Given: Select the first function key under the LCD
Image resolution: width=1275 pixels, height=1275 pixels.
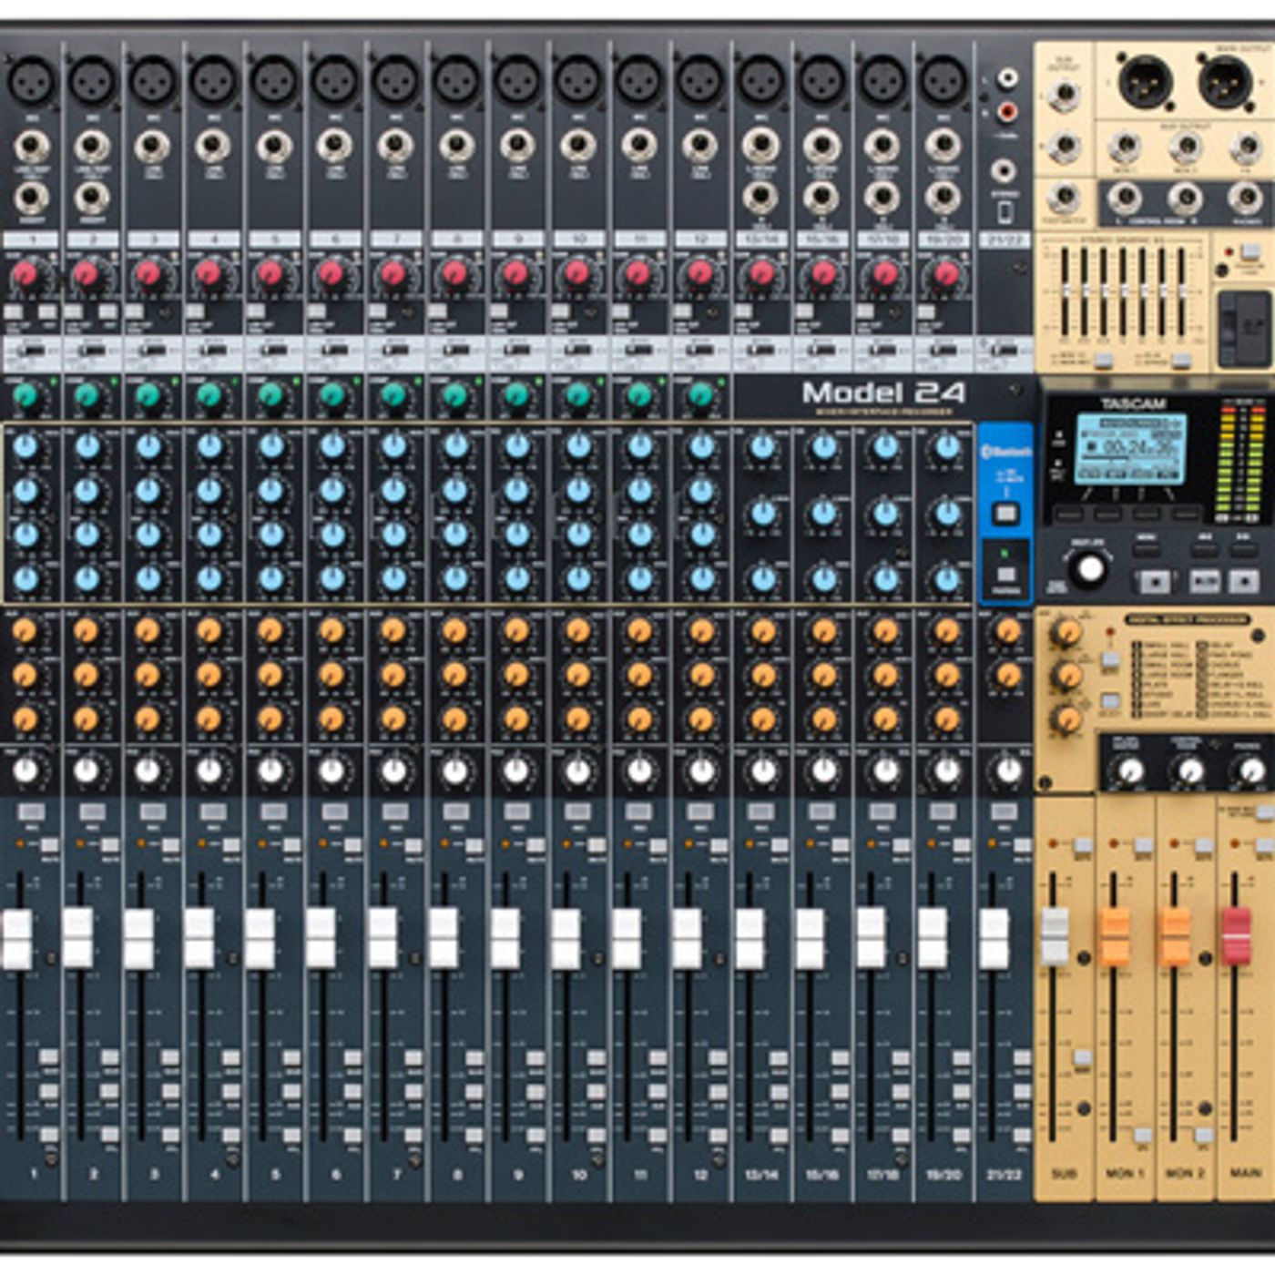Looking at the screenshot, I should pyautogui.click(x=1068, y=513).
